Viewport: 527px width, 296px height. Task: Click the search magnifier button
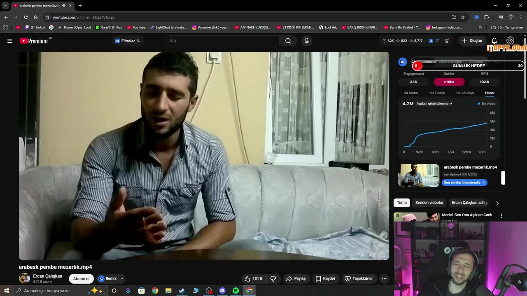pos(288,41)
